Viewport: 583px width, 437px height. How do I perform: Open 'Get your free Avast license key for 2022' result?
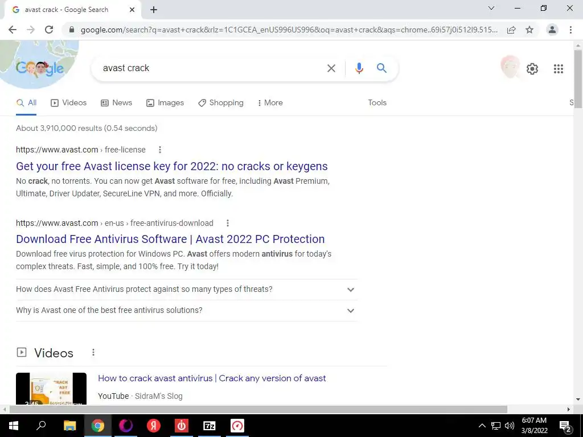(172, 166)
